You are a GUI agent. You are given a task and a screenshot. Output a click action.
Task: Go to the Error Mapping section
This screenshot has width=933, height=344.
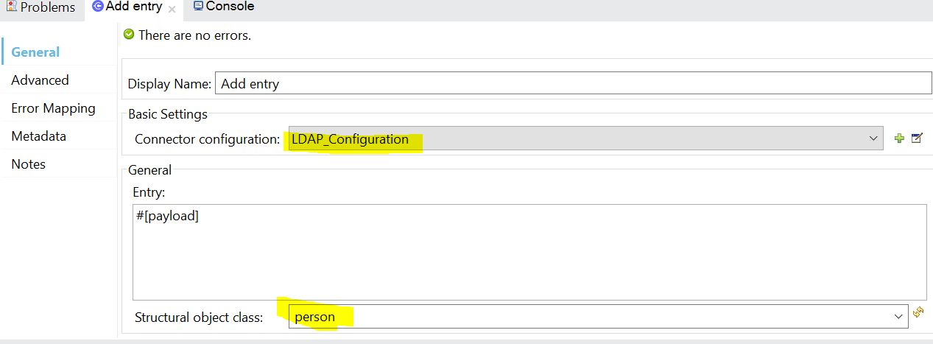[x=53, y=108]
